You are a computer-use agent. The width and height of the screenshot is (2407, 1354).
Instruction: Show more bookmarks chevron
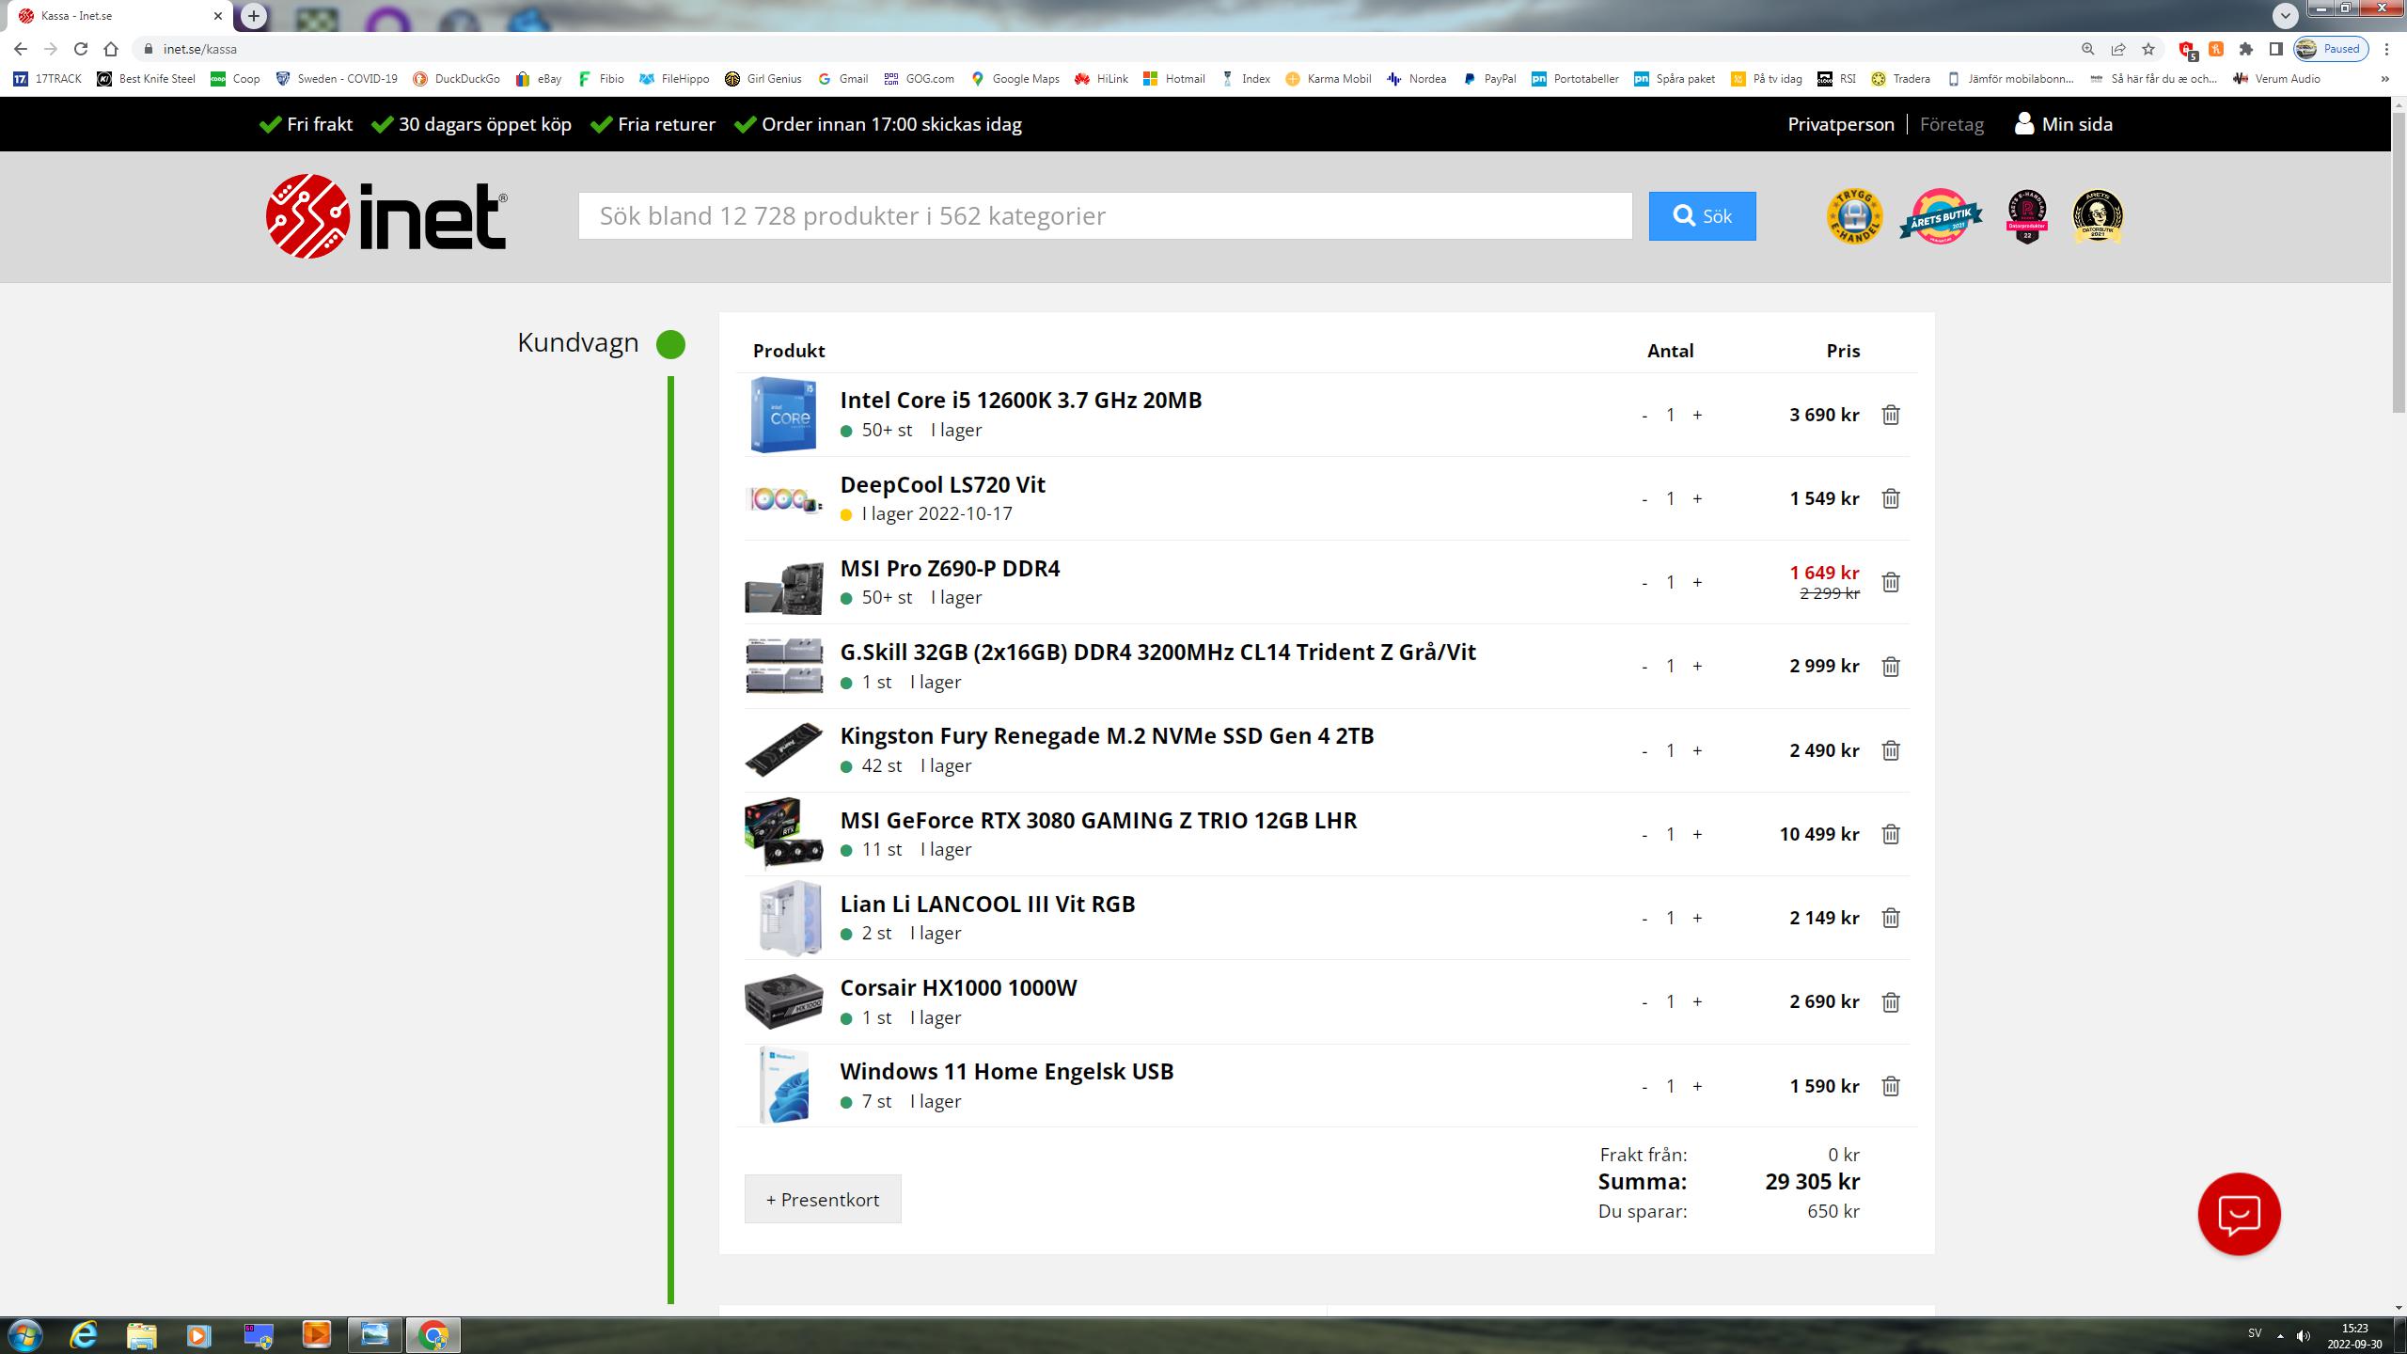(2384, 79)
